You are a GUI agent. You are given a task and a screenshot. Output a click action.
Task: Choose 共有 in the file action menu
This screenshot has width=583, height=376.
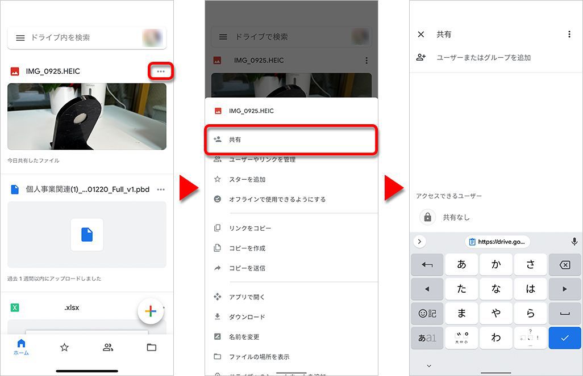(291, 140)
